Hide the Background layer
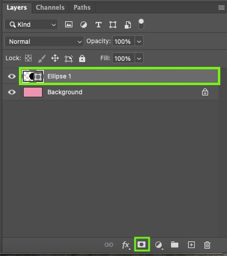The width and height of the screenshot is (227, 256). click(x=12, y=92)
